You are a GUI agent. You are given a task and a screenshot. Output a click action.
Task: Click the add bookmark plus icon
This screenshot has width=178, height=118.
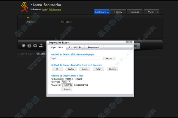click(x=24, y=46)
